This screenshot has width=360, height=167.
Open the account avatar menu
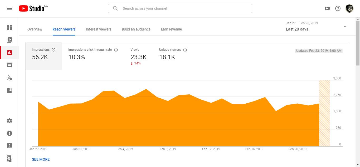(349, 8)
